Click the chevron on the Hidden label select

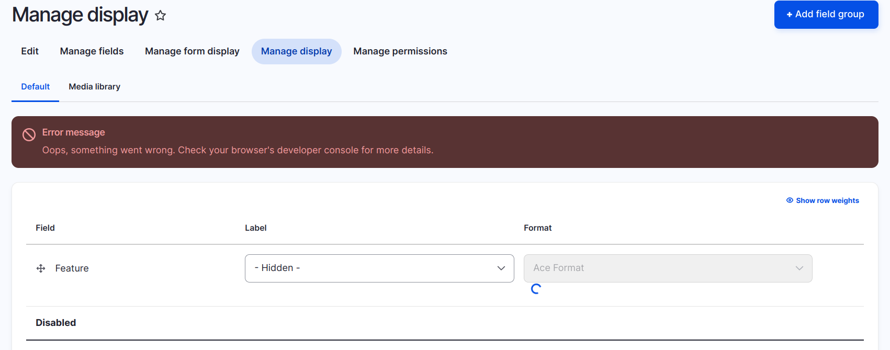tap(501, 268)
